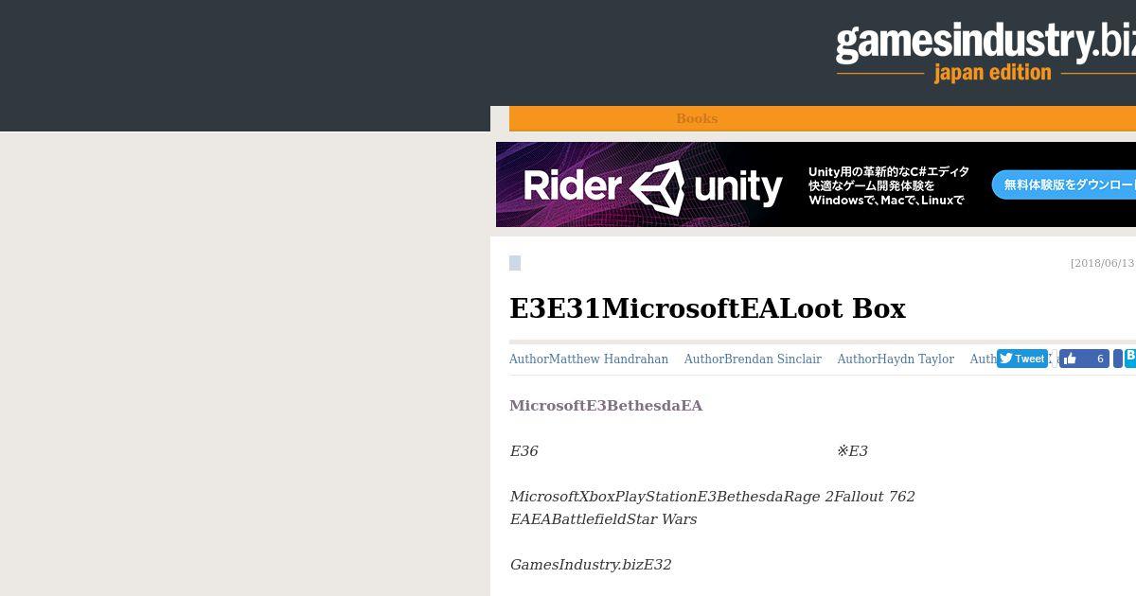The width and height of the screenshot is (1136, 596).
Task: Click the MicrosoftE3BethesdaEA summary line
Action: click(x=606, y=406)
